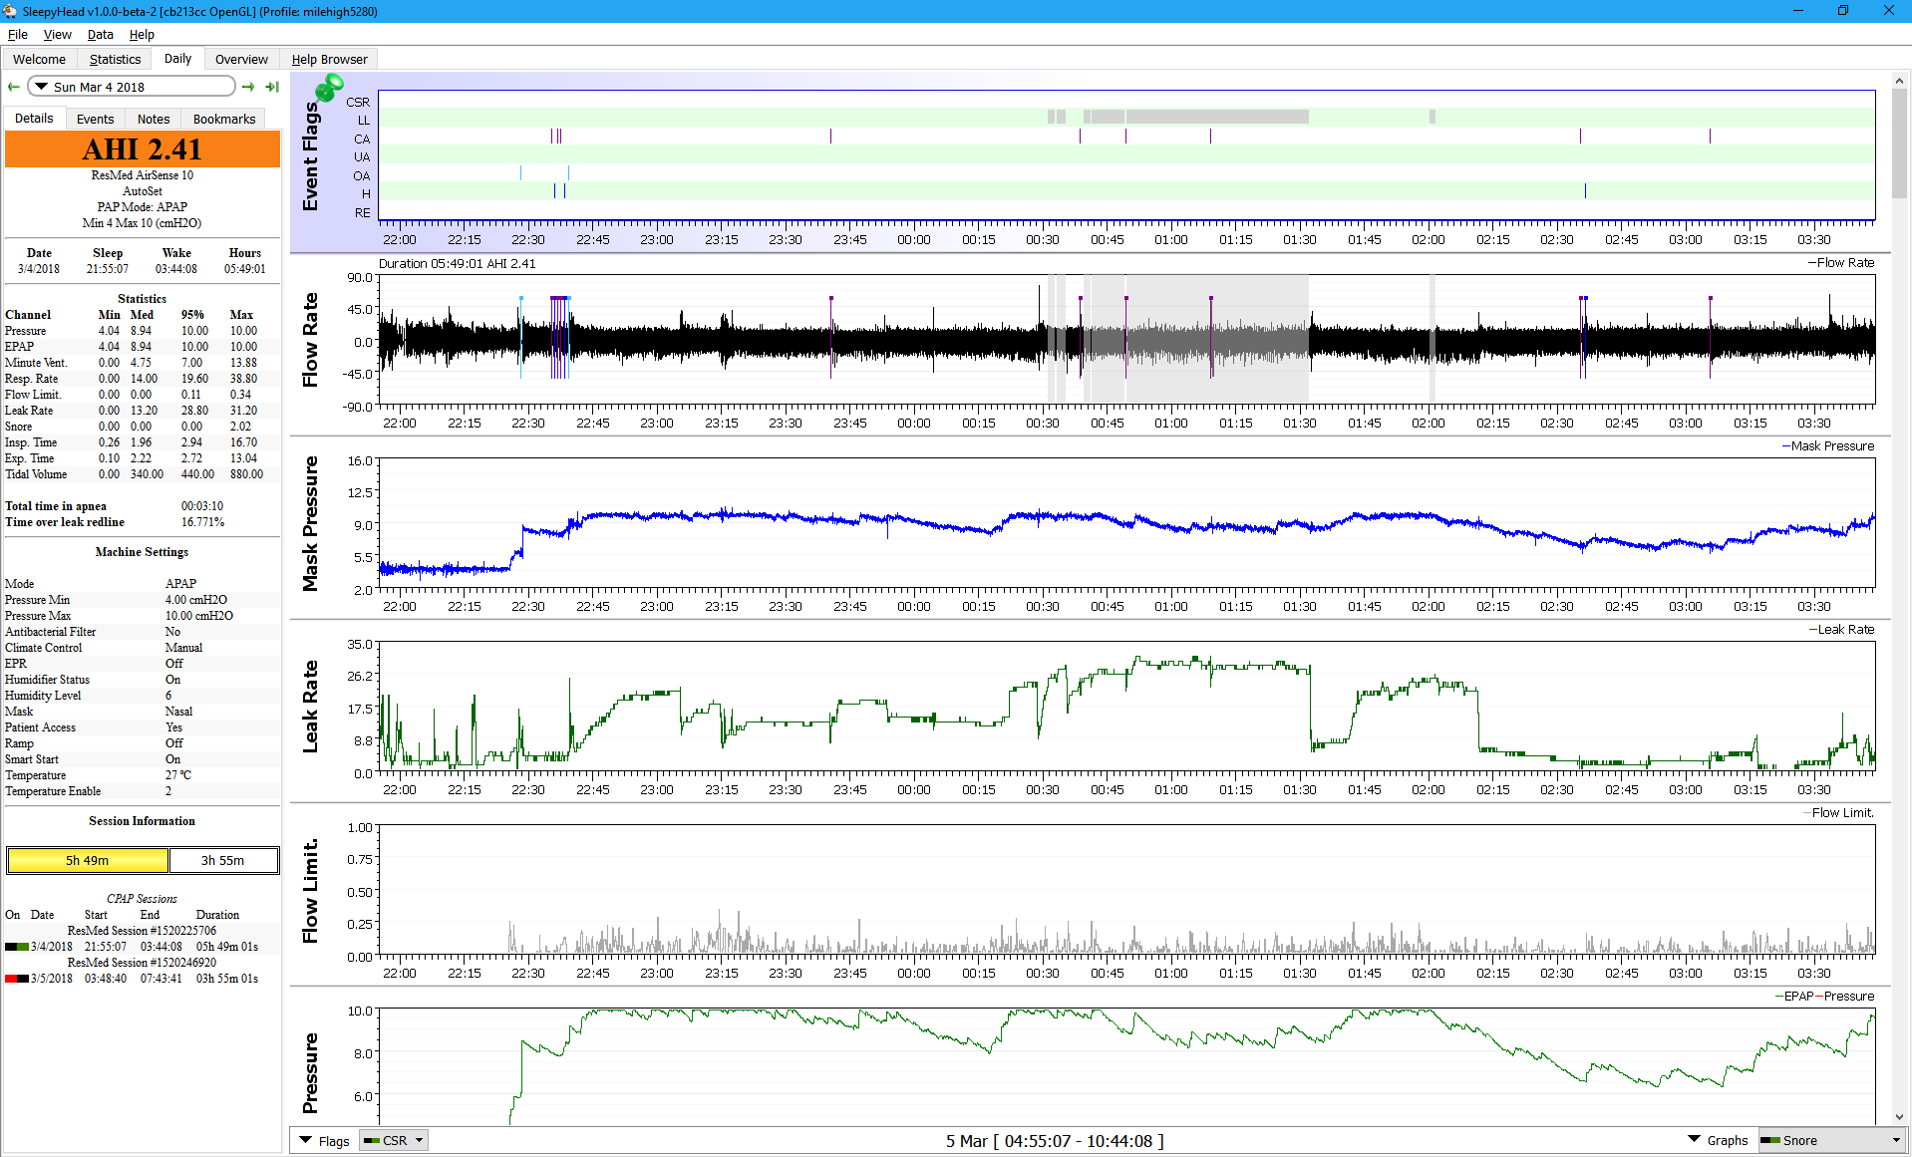Click ResMed Session #1520225706 text

click(x=142, y=931)
